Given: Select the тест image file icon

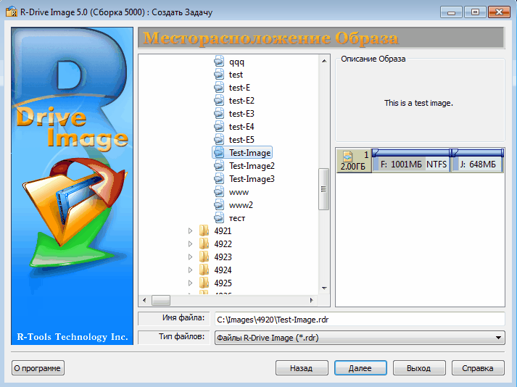Looking at the screenshot, I should (219, 218).
